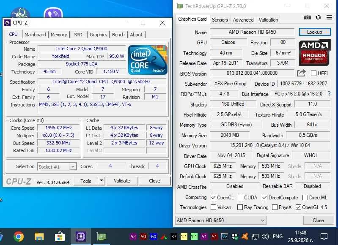
Task: Click the red 50 tray sensor icon
Action: pos(143,237)
